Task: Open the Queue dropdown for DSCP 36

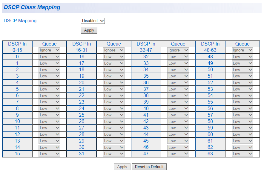Action: [x=178, y=82]
